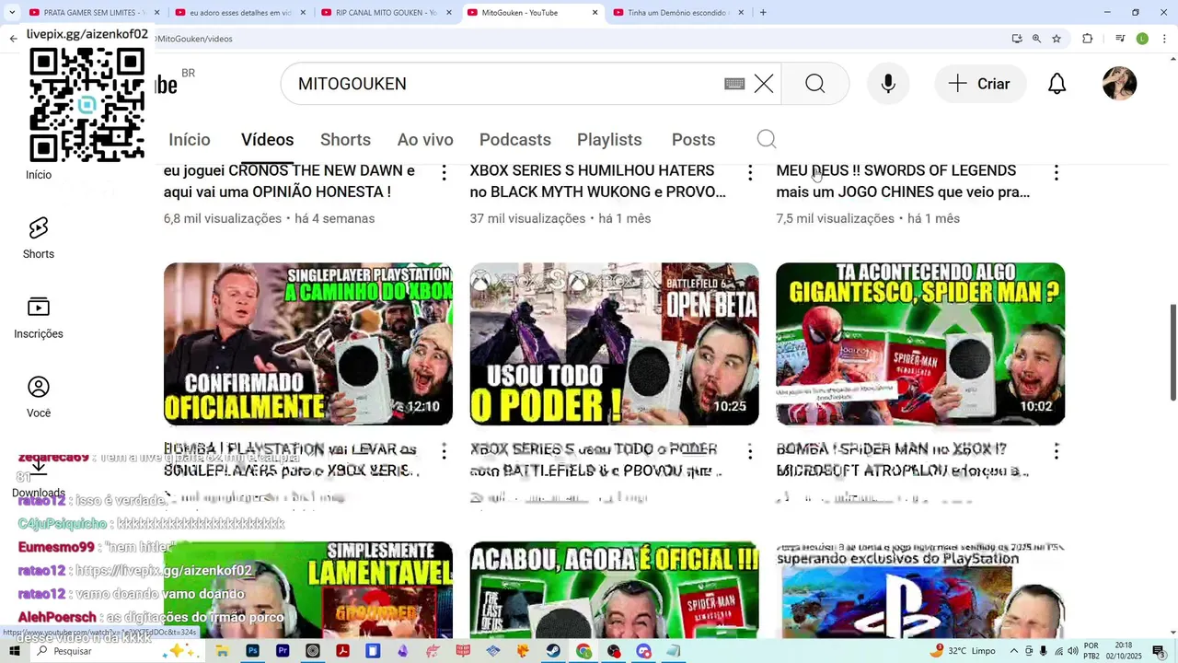1178x663 pixels.
Task: Open YouTube notifications bell
Action: coord(1057,84)
